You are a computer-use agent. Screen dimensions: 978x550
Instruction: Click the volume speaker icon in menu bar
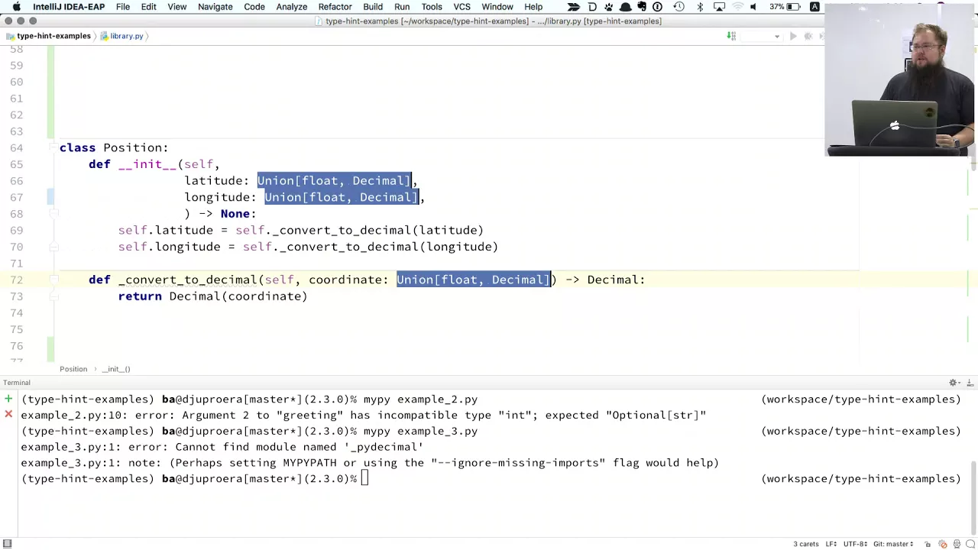(753, 7)
